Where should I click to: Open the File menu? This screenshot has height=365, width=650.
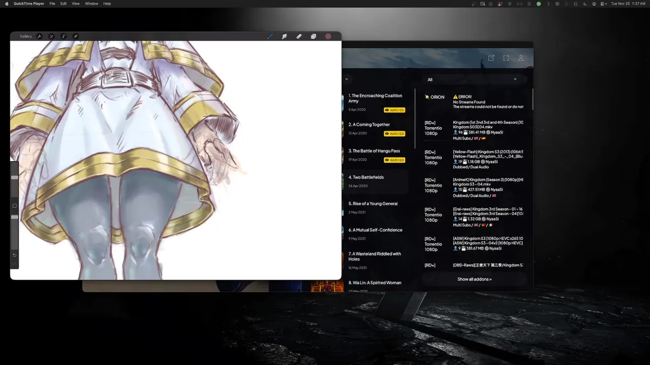click(52, 4)
